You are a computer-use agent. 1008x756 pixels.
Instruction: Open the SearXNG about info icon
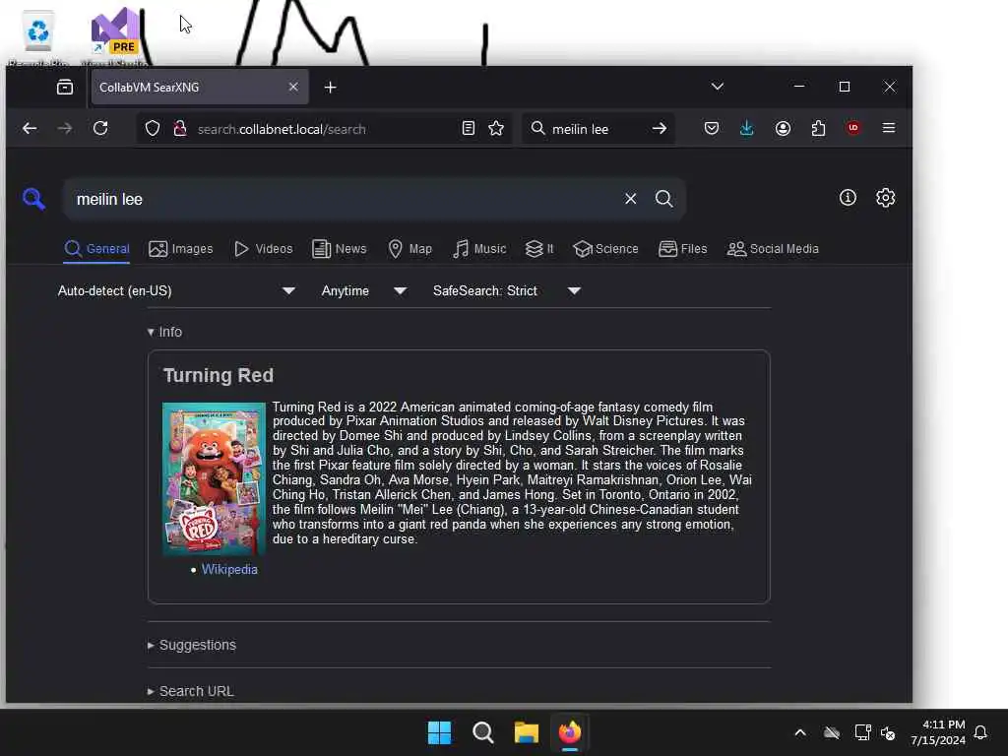pyautogui.click(x=848, y=197)
